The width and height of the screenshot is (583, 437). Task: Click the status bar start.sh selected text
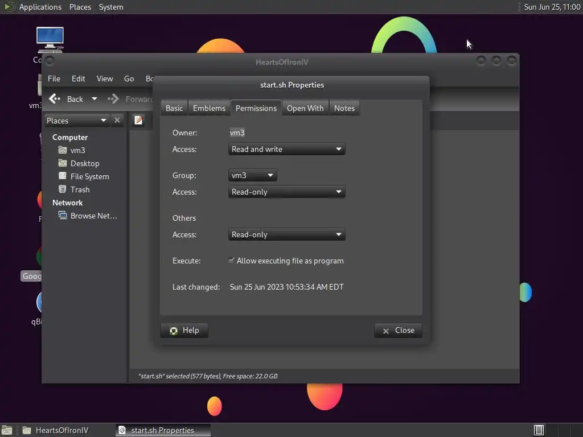[x=208, y=376]
